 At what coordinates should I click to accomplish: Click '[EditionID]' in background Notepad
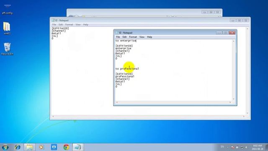(60, 28)
